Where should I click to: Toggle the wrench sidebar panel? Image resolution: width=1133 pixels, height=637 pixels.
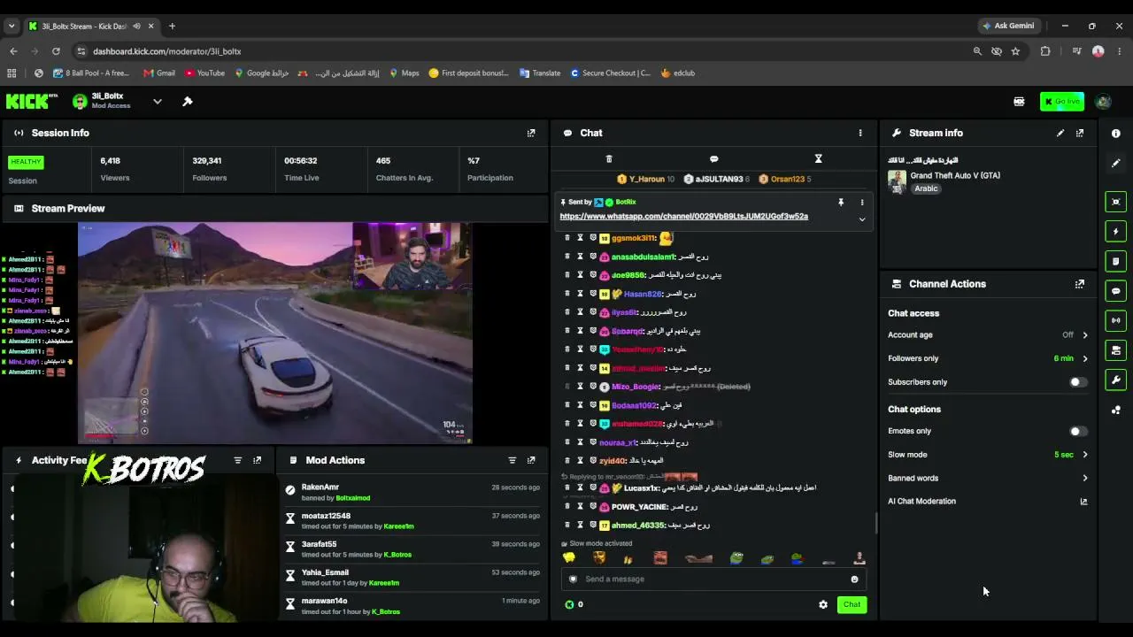click(x=1116, y=380)
